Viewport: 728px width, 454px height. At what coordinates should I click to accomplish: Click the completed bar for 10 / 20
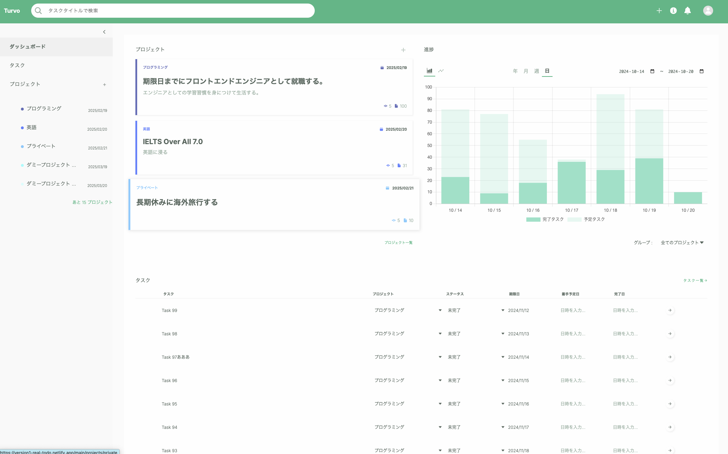pos(688,198)
